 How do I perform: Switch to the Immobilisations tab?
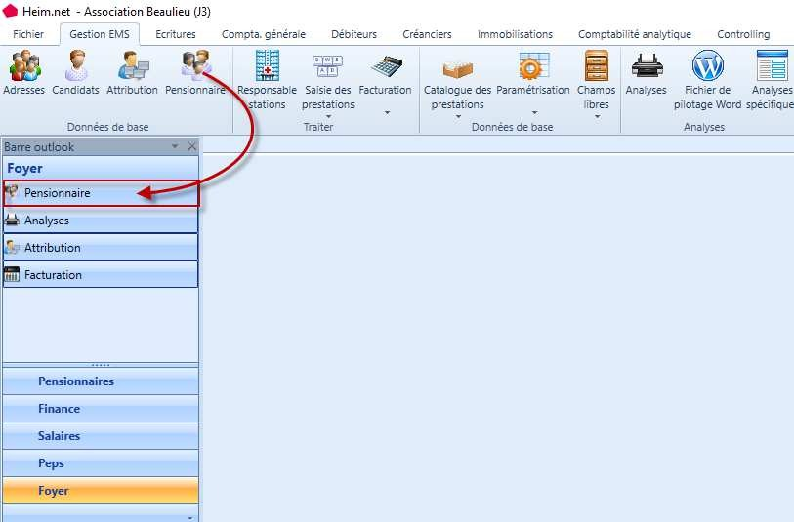(515, 34)
